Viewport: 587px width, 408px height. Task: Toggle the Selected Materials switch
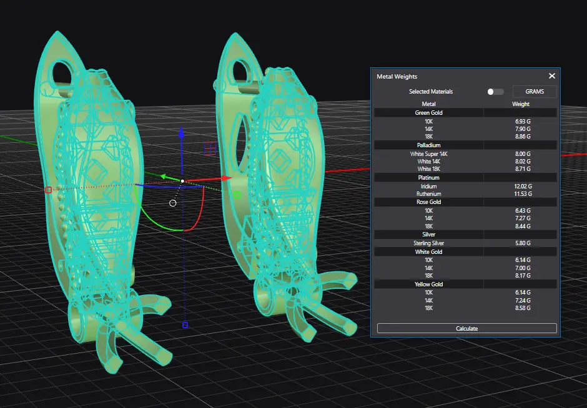495,92
